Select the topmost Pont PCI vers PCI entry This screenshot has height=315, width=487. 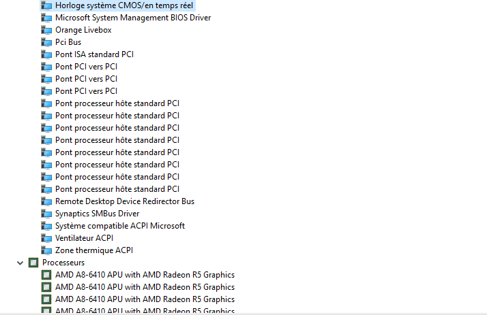click(x=86, y=67)
